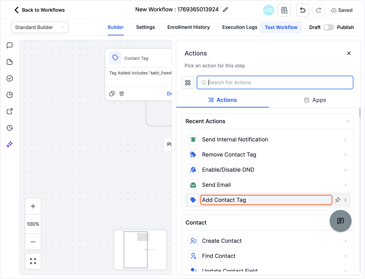
Task: Select the Apps tab in panel
Action: click(x=315, y=100)
